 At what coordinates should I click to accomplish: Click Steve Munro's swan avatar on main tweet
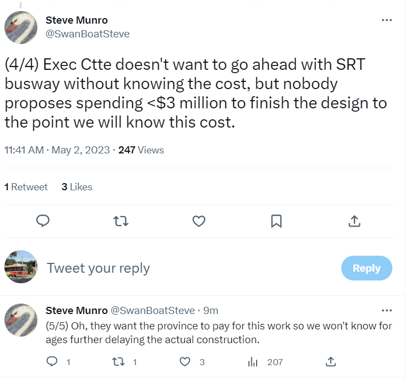[21, 27]
